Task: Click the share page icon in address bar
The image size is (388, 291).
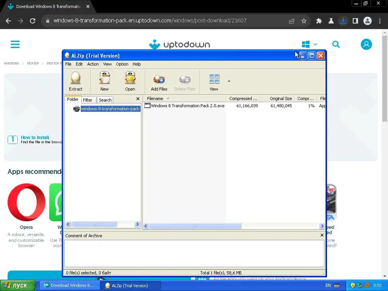Action: (291, 21)
